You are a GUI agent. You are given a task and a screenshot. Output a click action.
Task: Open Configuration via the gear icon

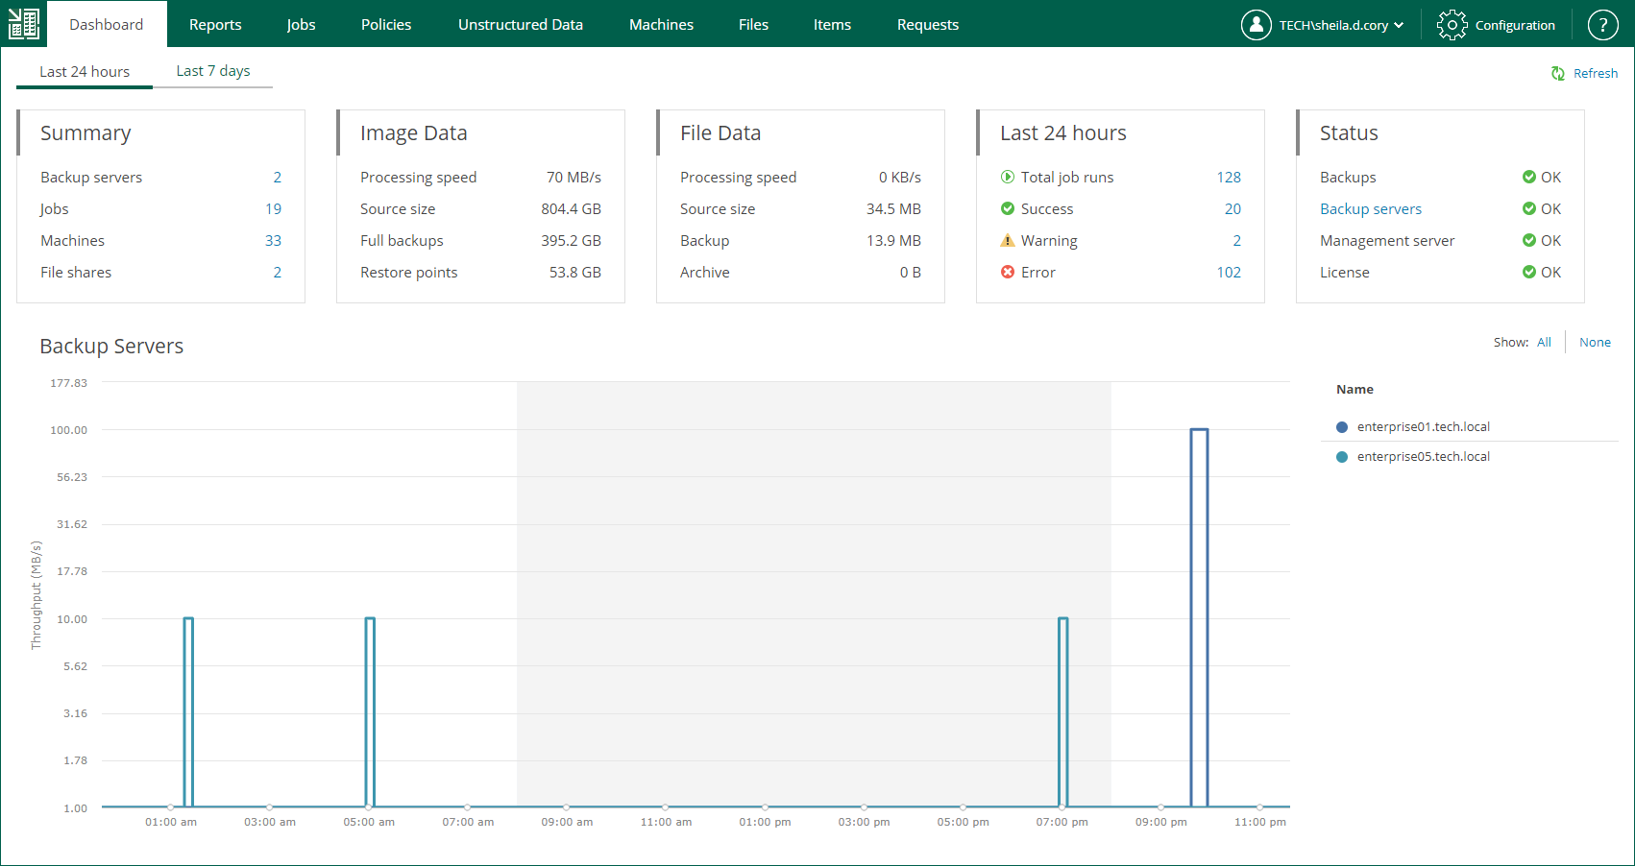point(1452,25)
